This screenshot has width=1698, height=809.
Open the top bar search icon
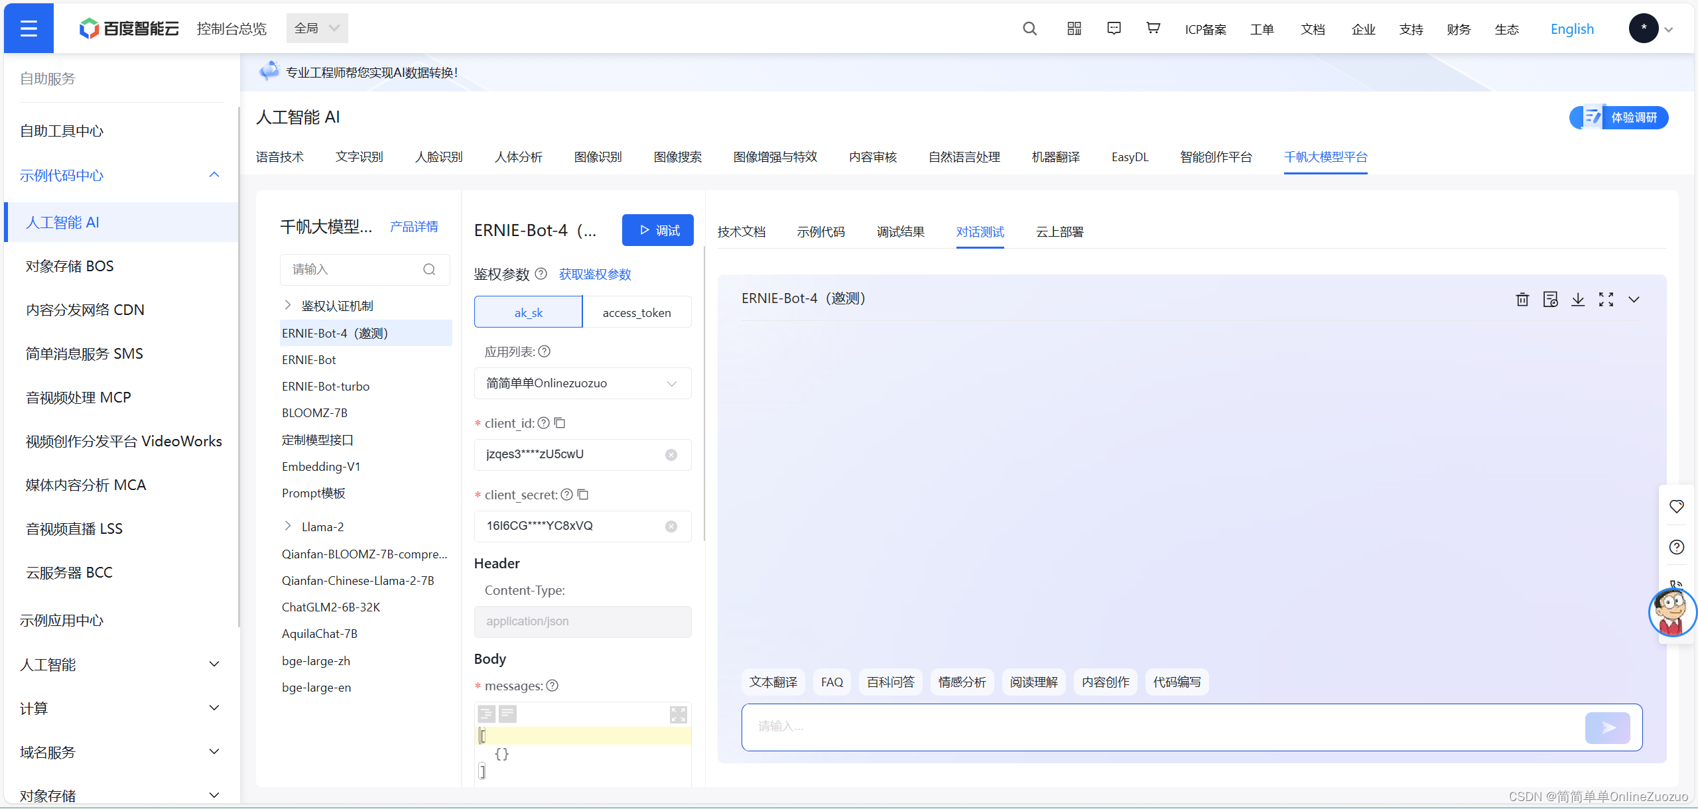(1029, 29)
